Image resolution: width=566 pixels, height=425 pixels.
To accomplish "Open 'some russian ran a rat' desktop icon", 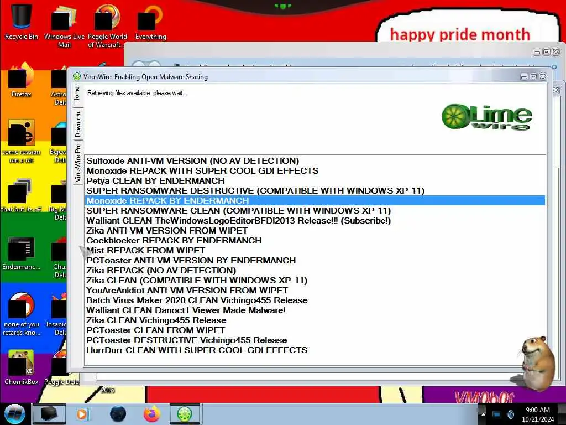I will click(x=22, y=141).
